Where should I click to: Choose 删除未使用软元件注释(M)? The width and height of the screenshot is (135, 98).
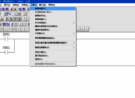coord(53,26)
